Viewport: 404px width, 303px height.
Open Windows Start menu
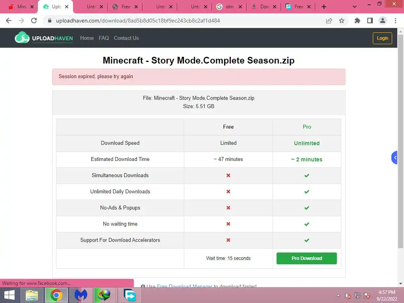tap(9, 295)
